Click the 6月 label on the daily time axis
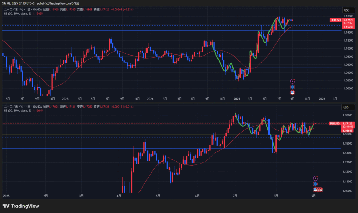 pos(197,196)
